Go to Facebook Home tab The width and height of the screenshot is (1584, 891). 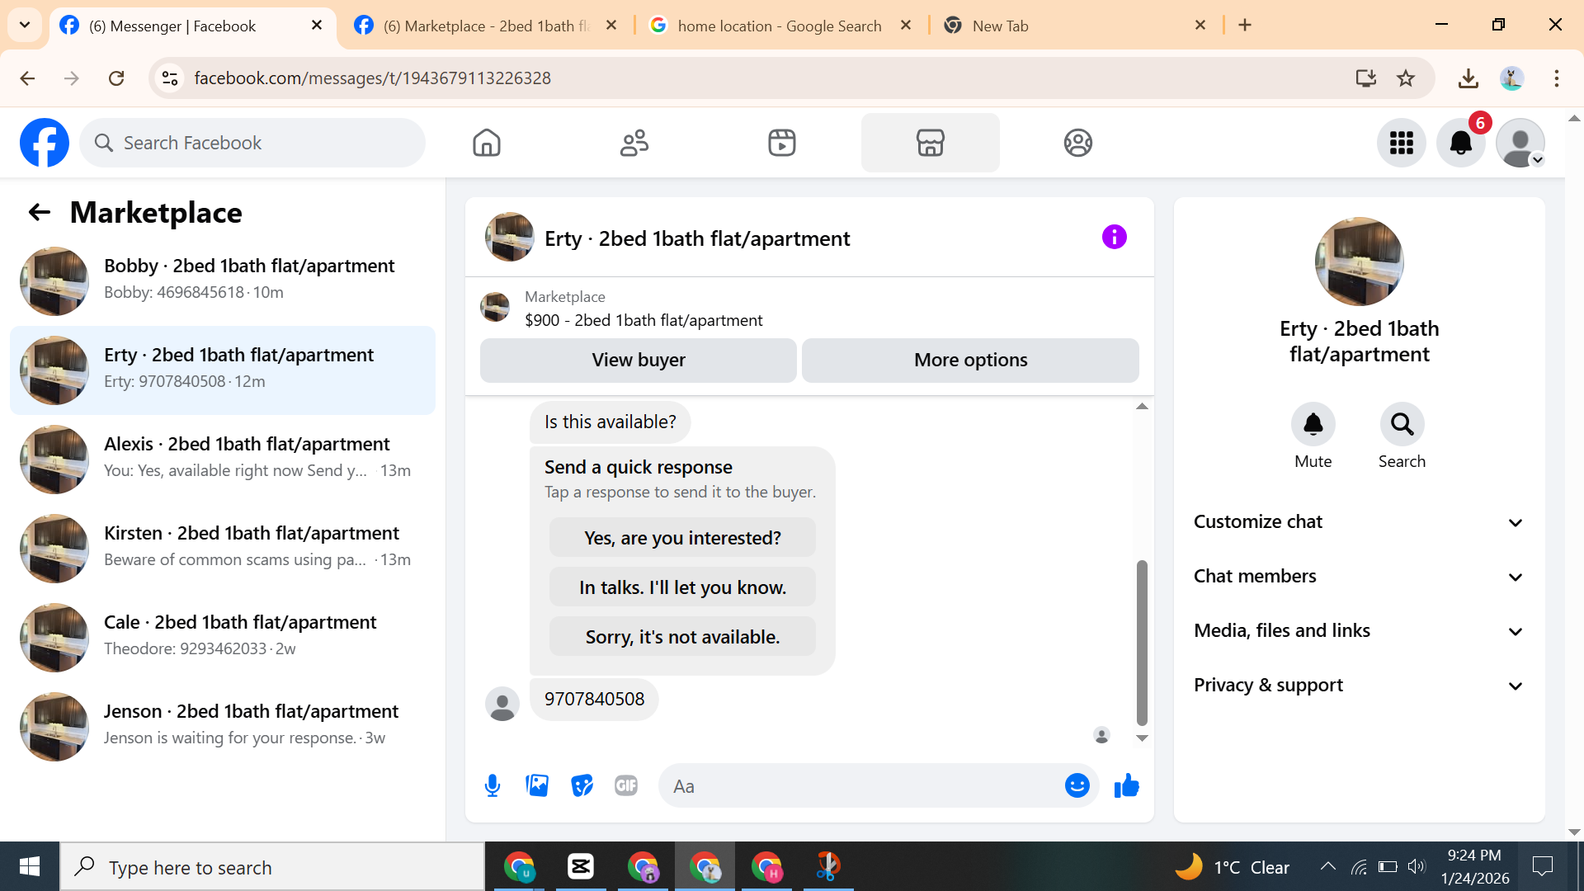[x=487, y=143]
